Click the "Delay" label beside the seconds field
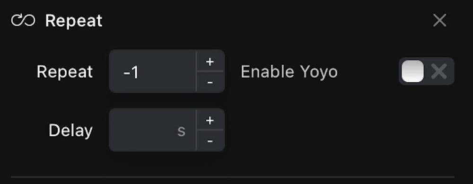The image size is (473, 184). click(70, 131)
